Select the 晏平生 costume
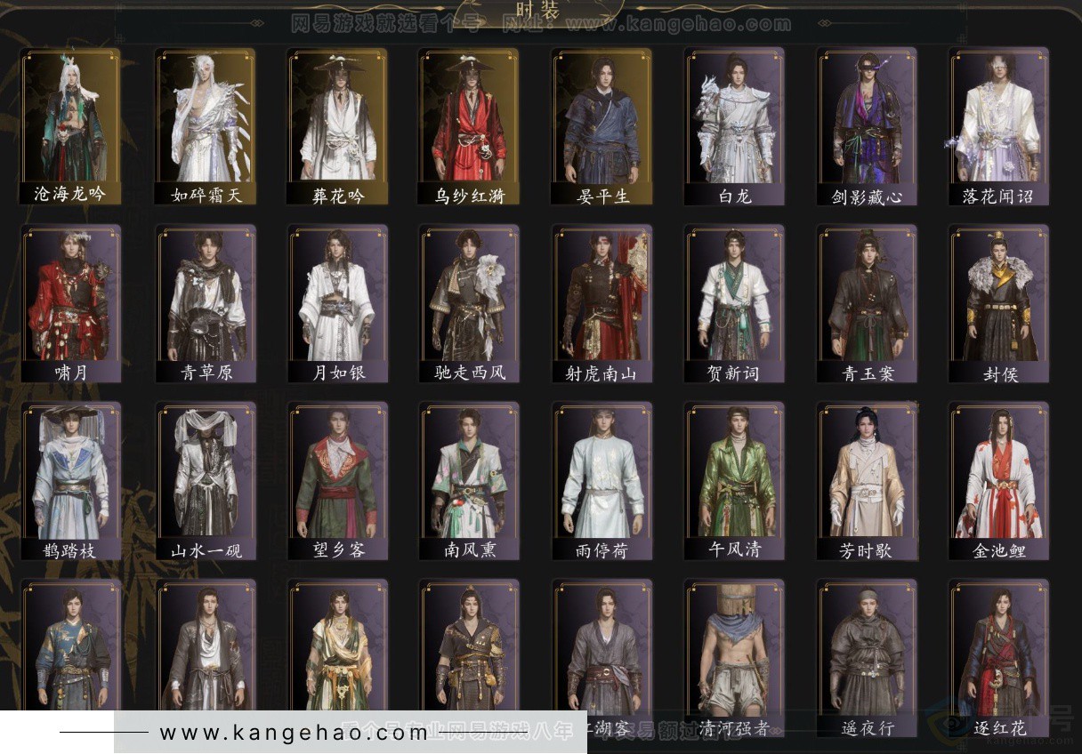 [x=602, y=126]
